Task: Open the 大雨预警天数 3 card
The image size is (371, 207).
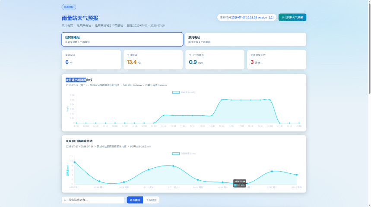Action: click(276, 60)
